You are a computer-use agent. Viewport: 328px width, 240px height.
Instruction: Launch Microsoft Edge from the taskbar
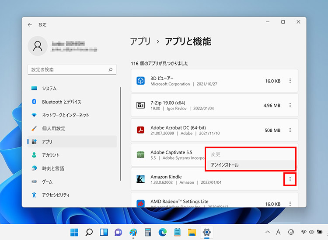(x=163, y=232)
